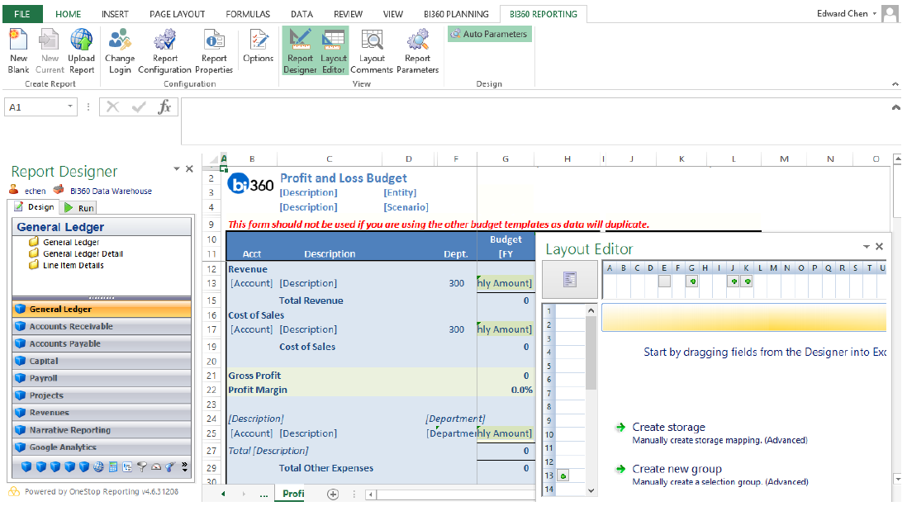Open Change Login in the ribbon
The height and width of the screenshot is (511, 907).
(x=120, y=51)
